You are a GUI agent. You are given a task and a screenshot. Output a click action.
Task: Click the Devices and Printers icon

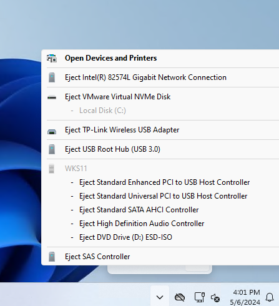52,58
